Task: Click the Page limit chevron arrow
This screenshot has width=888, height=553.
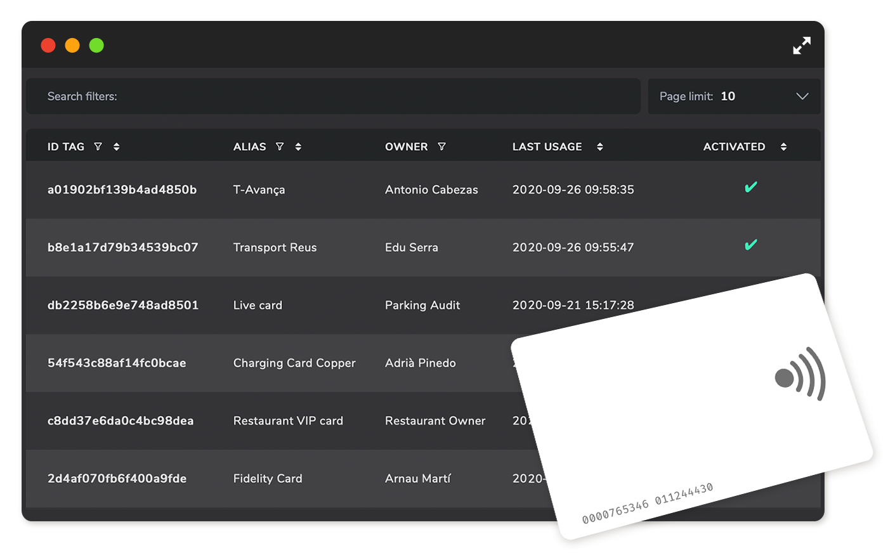Action: point(802,96)
